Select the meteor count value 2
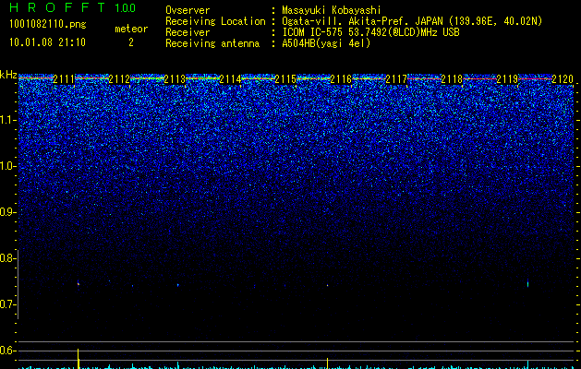Image resolution: width=581 pixels, height=369 pixels. [131, 42]
